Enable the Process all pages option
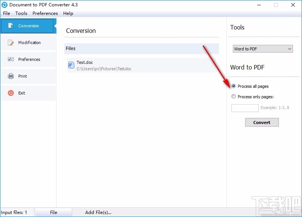Image resolution: width=302 pixels, height=217 pixels. pyautogui.click(x=234, y=86)
